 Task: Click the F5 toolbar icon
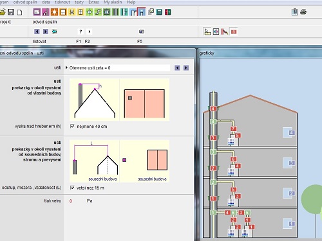pos(142,31)
